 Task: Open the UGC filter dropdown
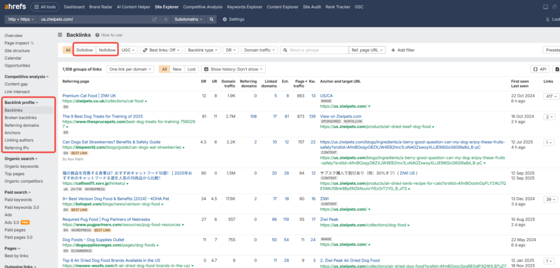click(x=128, y=50)
